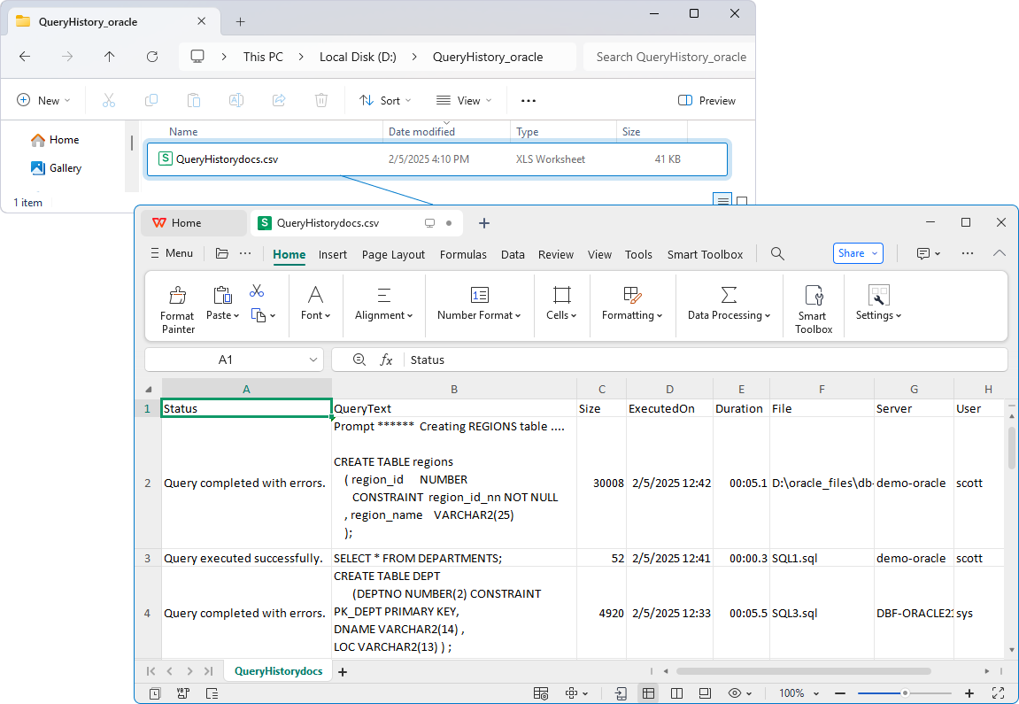The width and height of the screenshot is (1019, 704).
Task: Click the New button in File Explorer
Action: click(42, 101)
